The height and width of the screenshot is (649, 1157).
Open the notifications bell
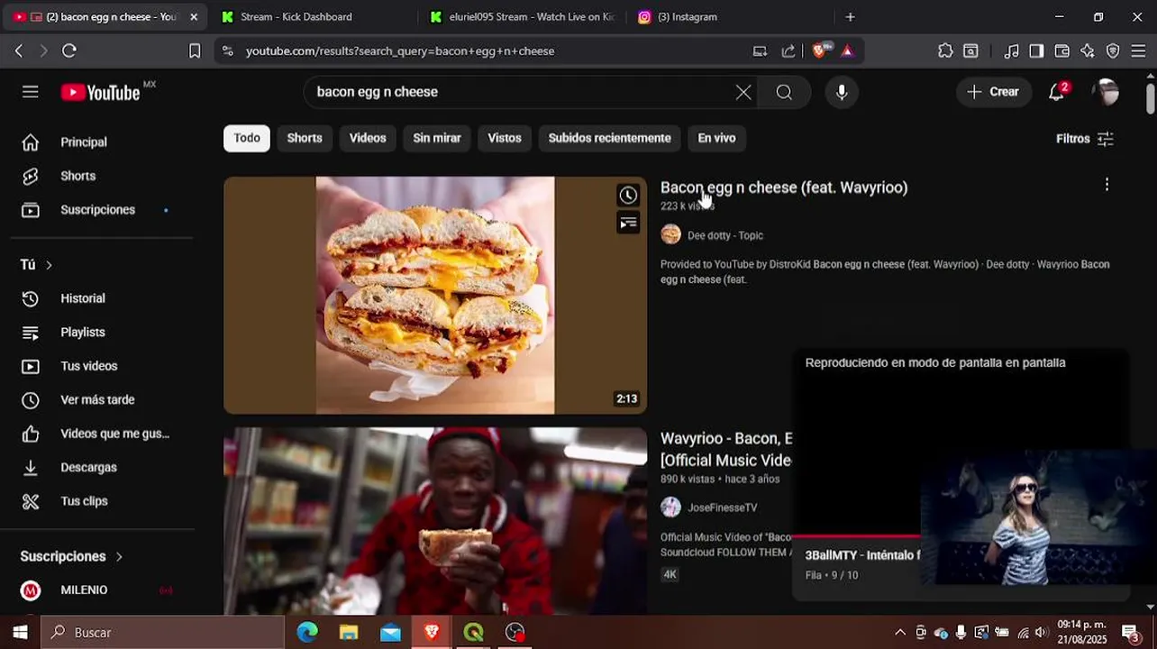pyautogui.click(x=1057, y=92)
